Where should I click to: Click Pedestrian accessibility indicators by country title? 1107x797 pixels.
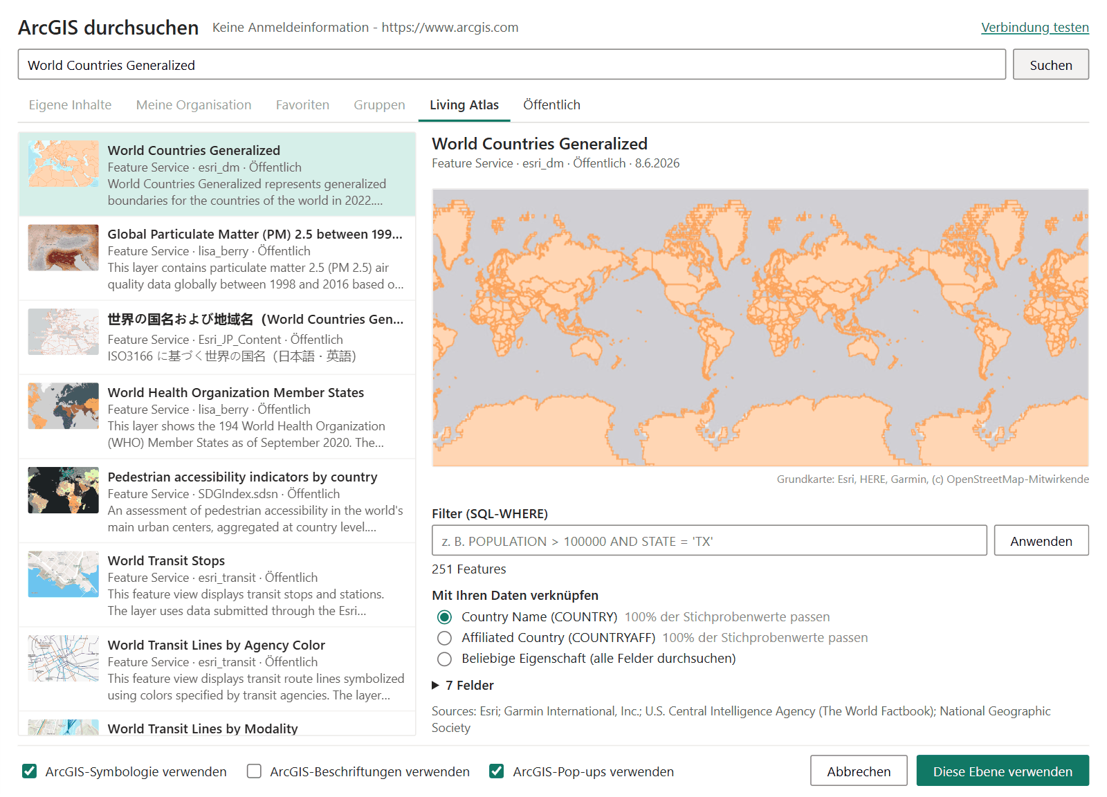tap(242, 477)
